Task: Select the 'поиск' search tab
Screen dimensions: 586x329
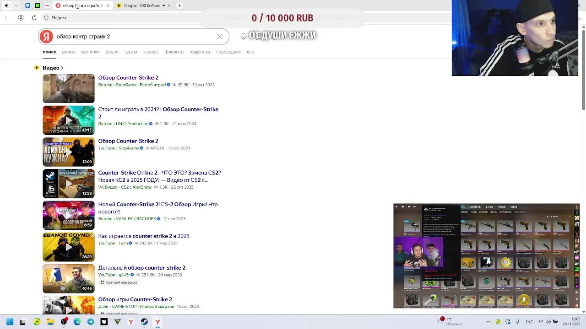Action: point(49,52)
